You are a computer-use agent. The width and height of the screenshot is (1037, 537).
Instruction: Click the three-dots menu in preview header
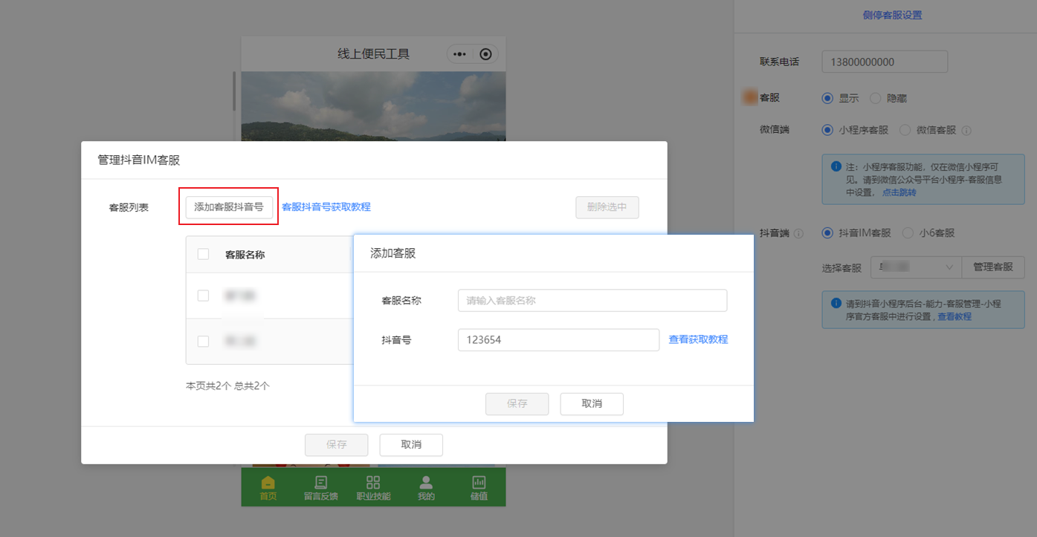pos(459,54)
